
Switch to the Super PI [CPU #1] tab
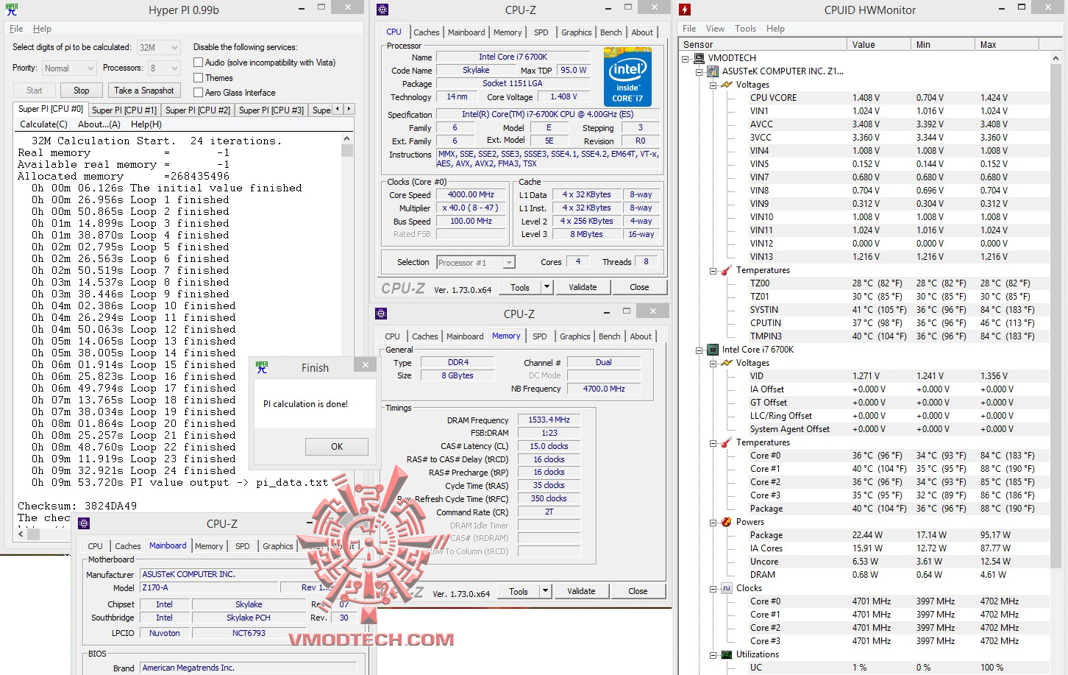click(x=124, y=110)
